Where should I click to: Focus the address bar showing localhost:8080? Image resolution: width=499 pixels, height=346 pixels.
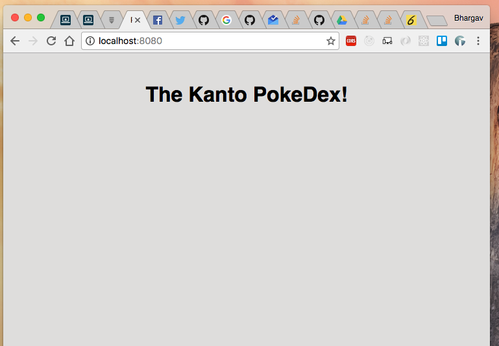click(208, 41)
